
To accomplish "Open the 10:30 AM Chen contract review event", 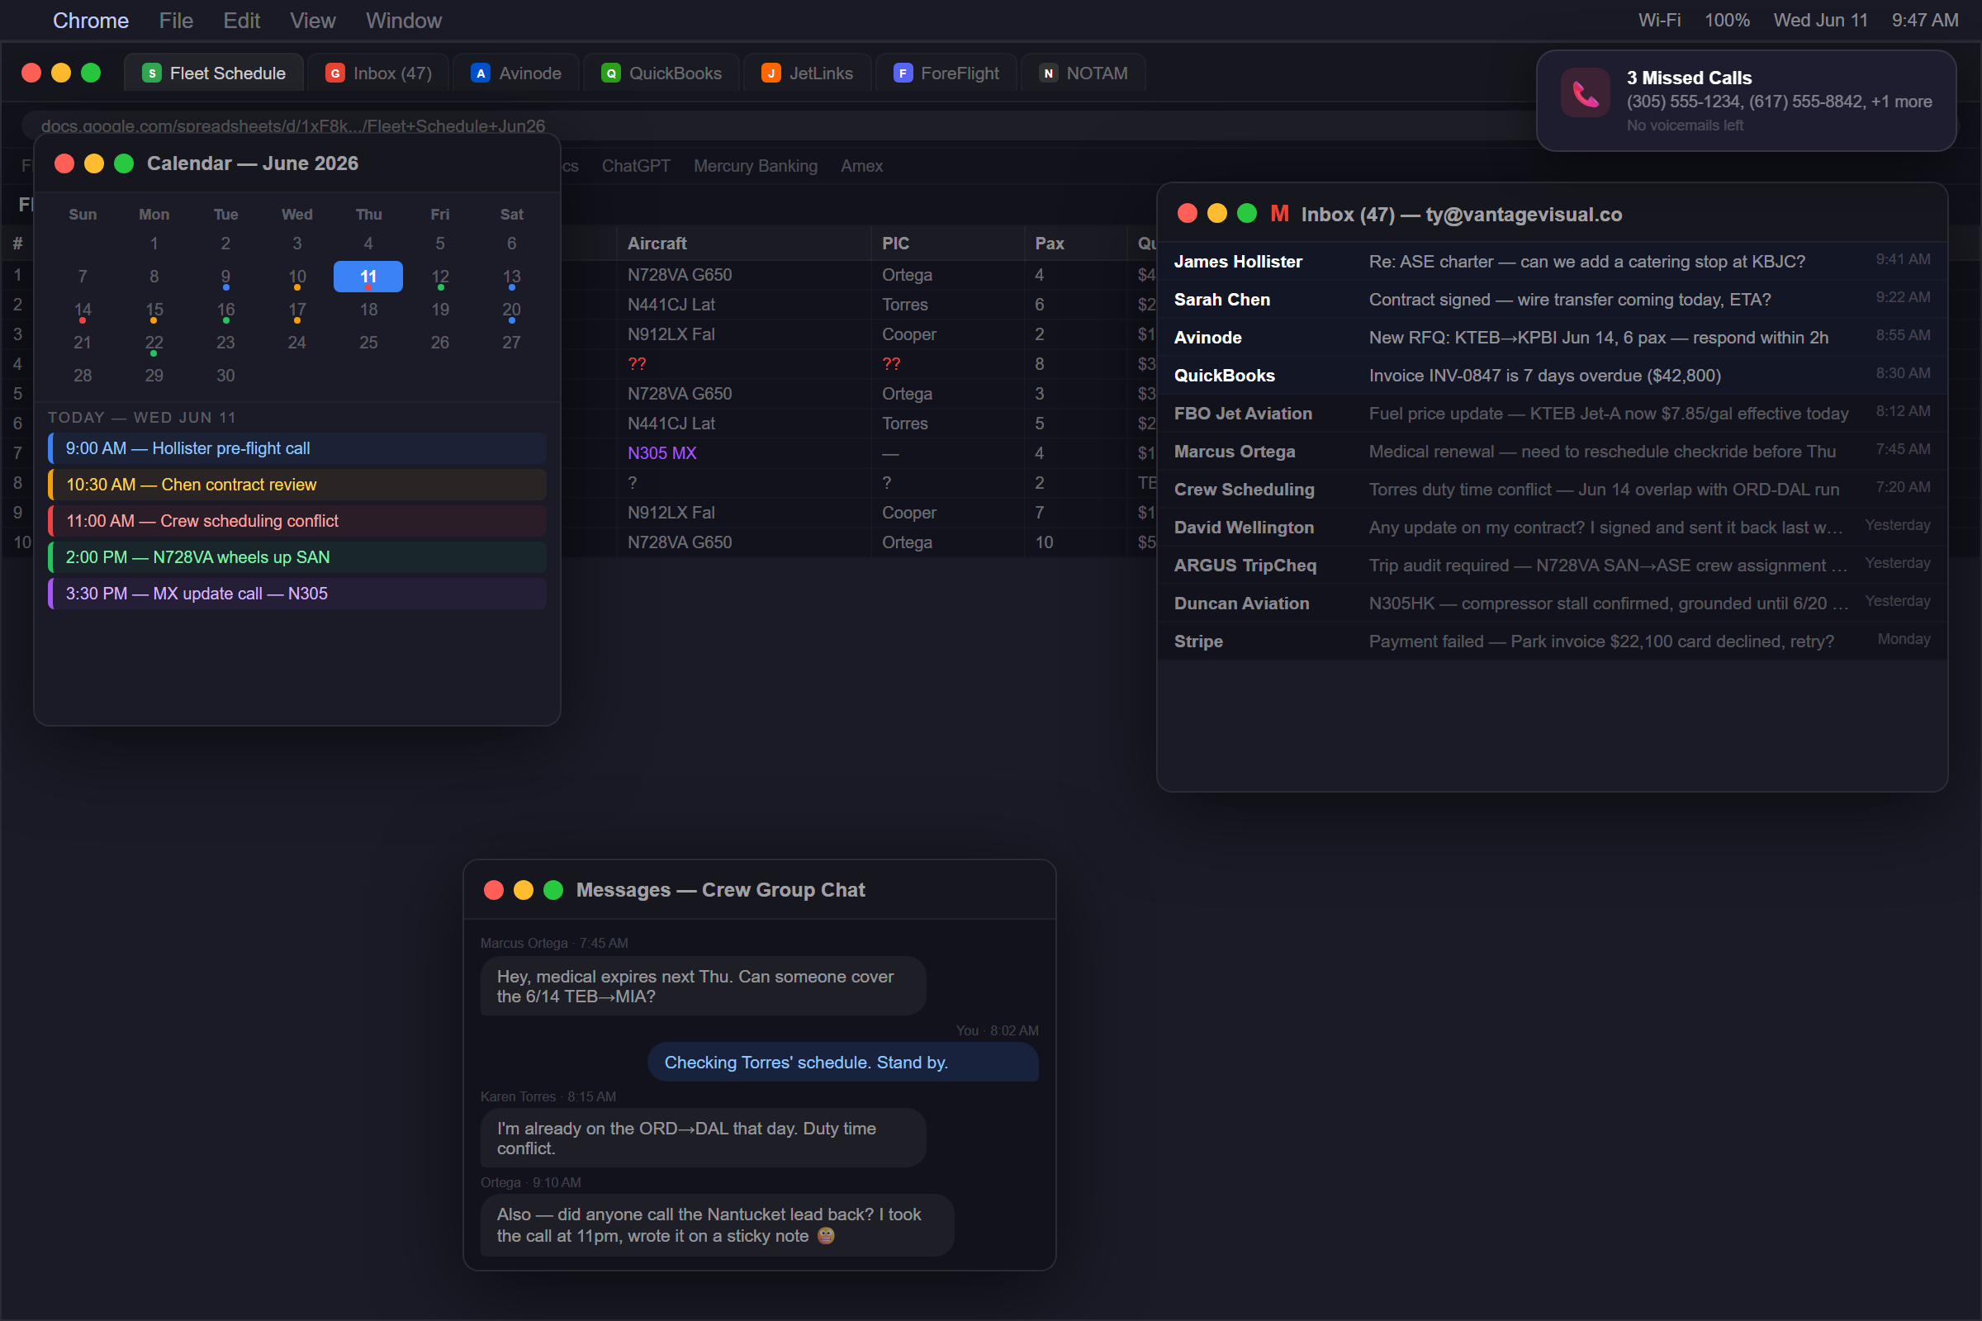I will point(297,485).
